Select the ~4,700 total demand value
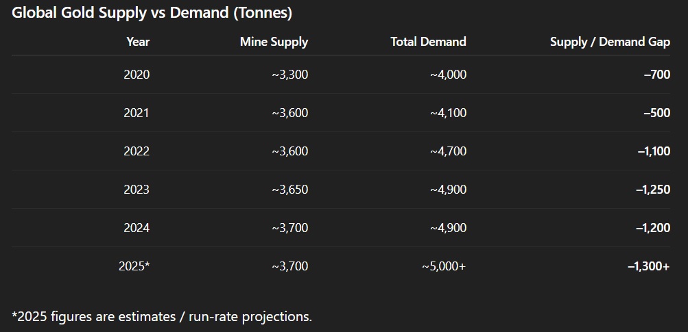This screenshot has height=332, width=688. [x=448, y=151]
